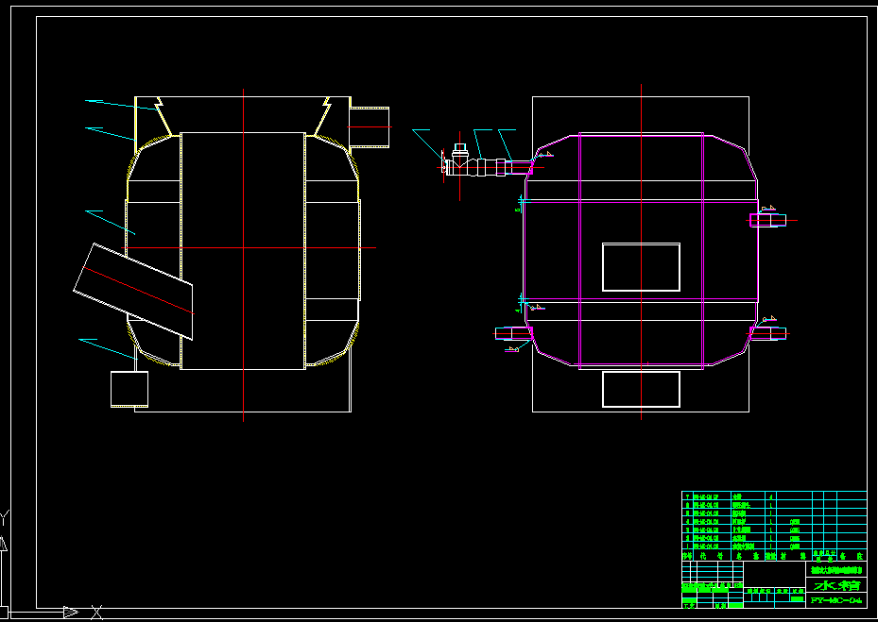Screen dimensions: 878x622
Task: Select the topmost cyan leader line, left view
Action: tap(122, 105)
